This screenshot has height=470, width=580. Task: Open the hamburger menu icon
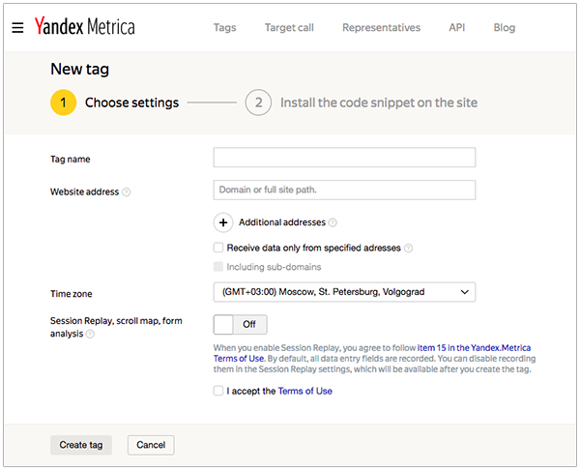tap(17, 27)
